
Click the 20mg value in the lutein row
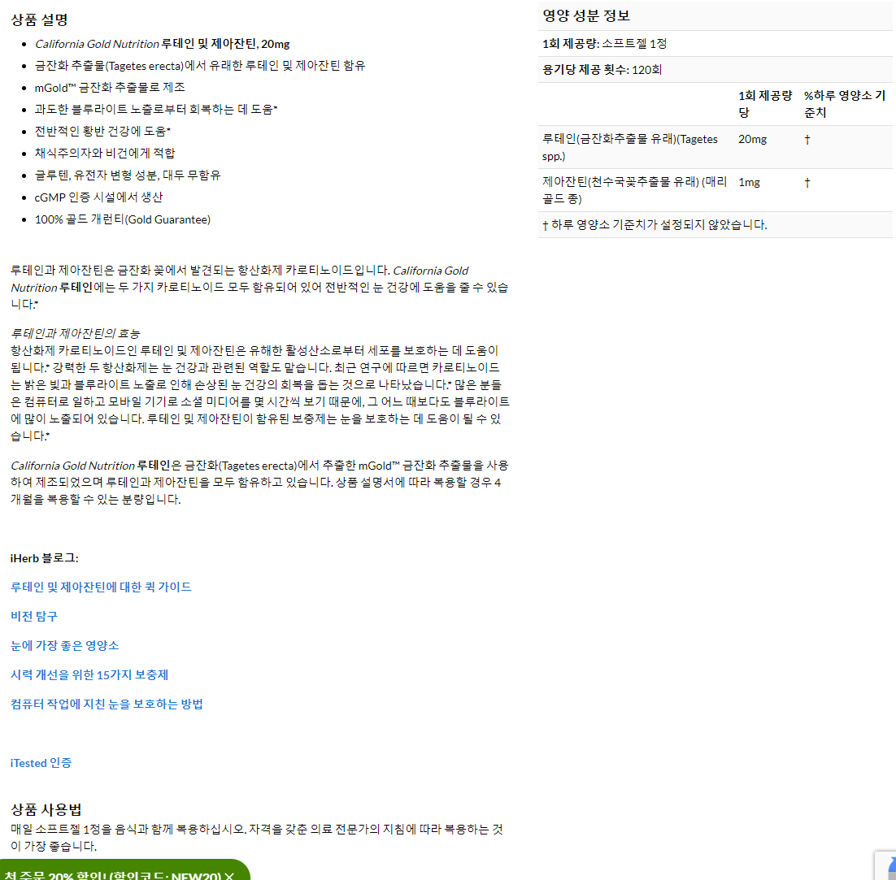click(x=753, y=139)
